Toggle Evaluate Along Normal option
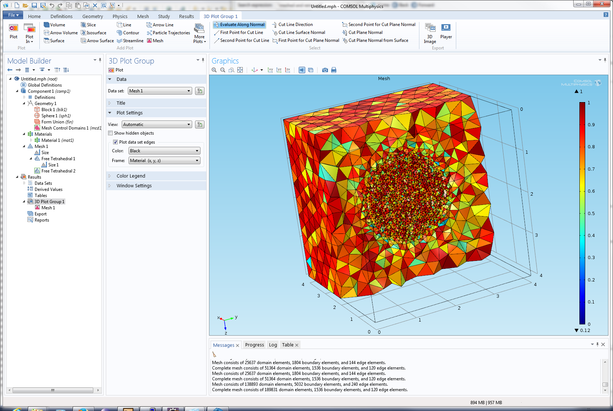 pyautogui.click(x=239, y=25)
